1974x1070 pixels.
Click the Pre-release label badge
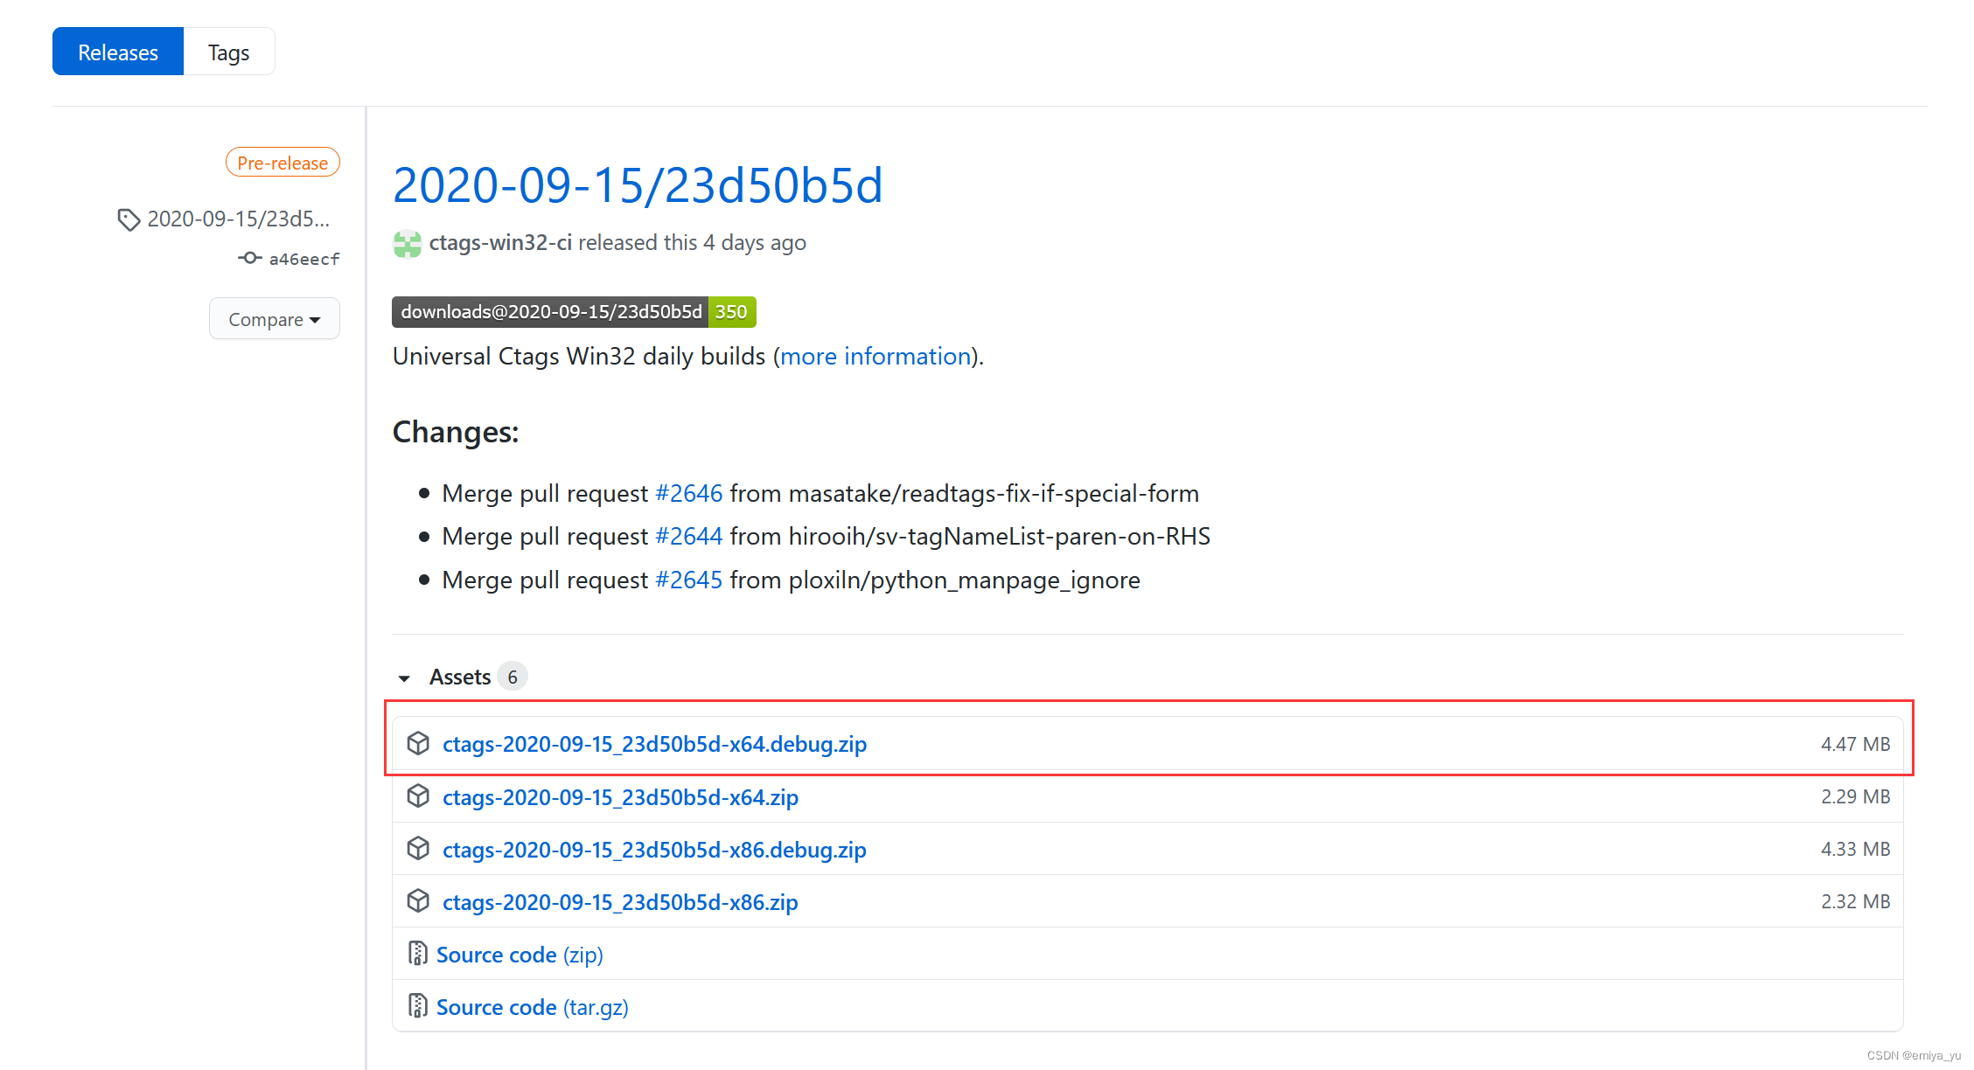click(282, 163)
